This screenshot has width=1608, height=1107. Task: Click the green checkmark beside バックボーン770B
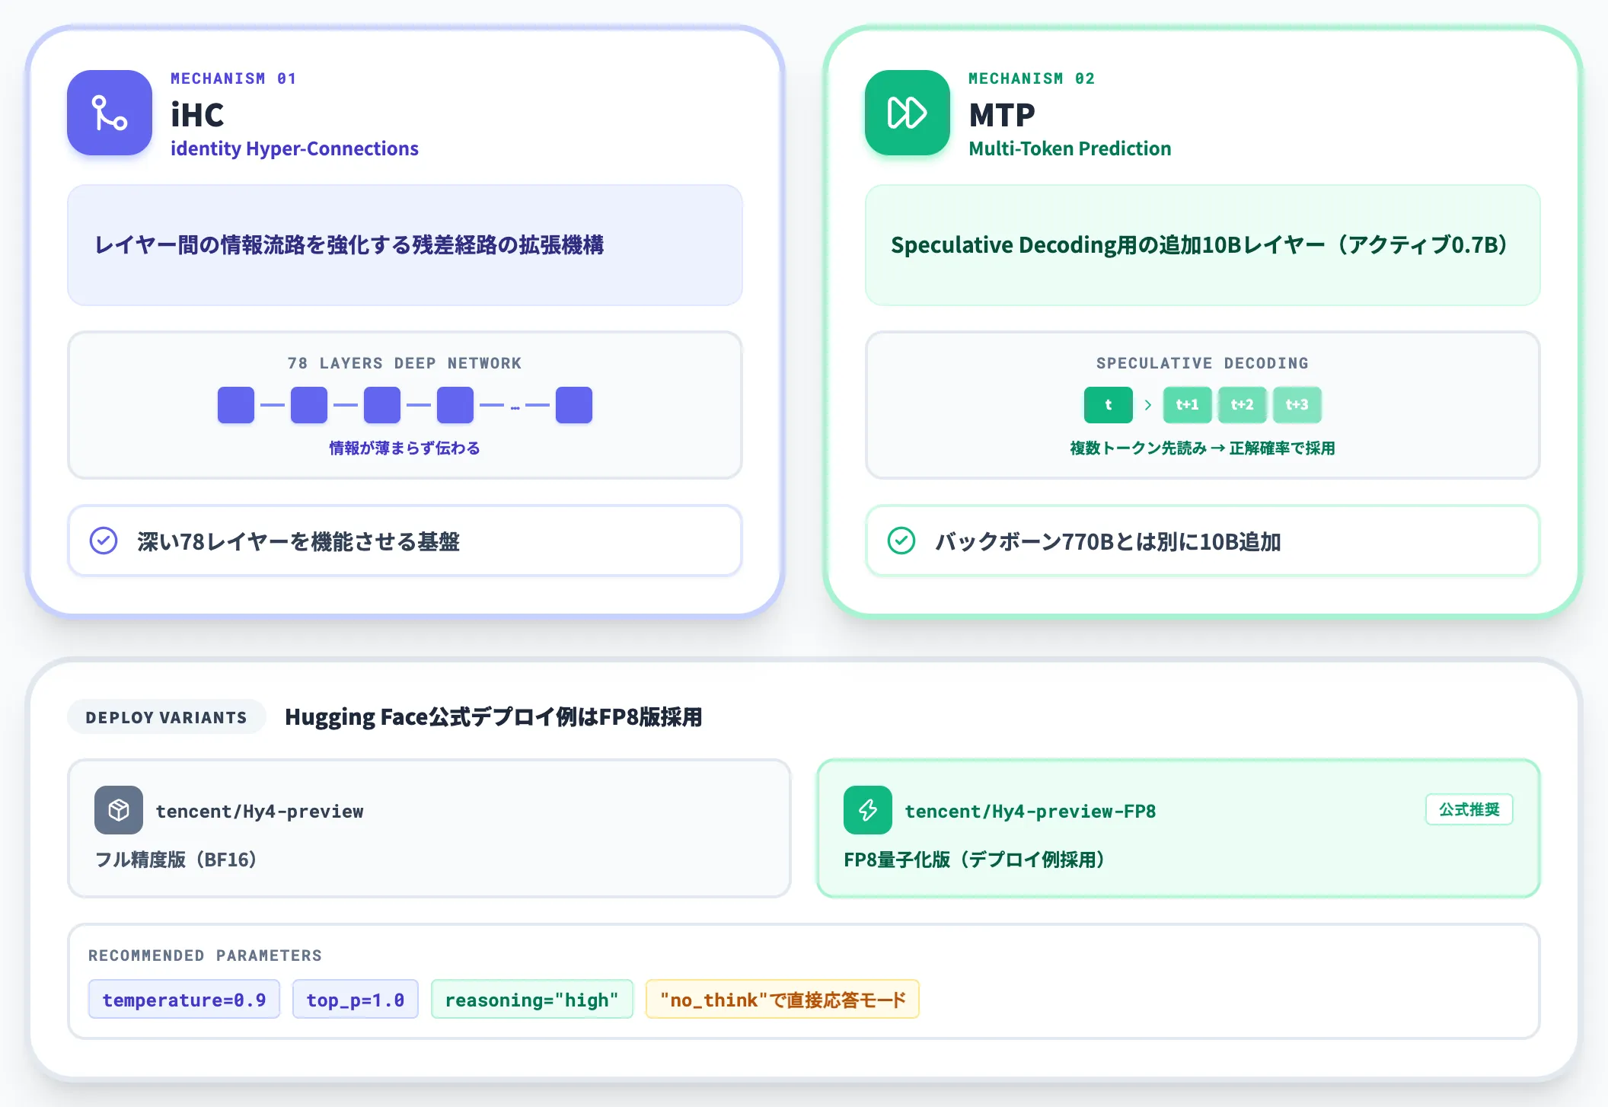point(901,541)
